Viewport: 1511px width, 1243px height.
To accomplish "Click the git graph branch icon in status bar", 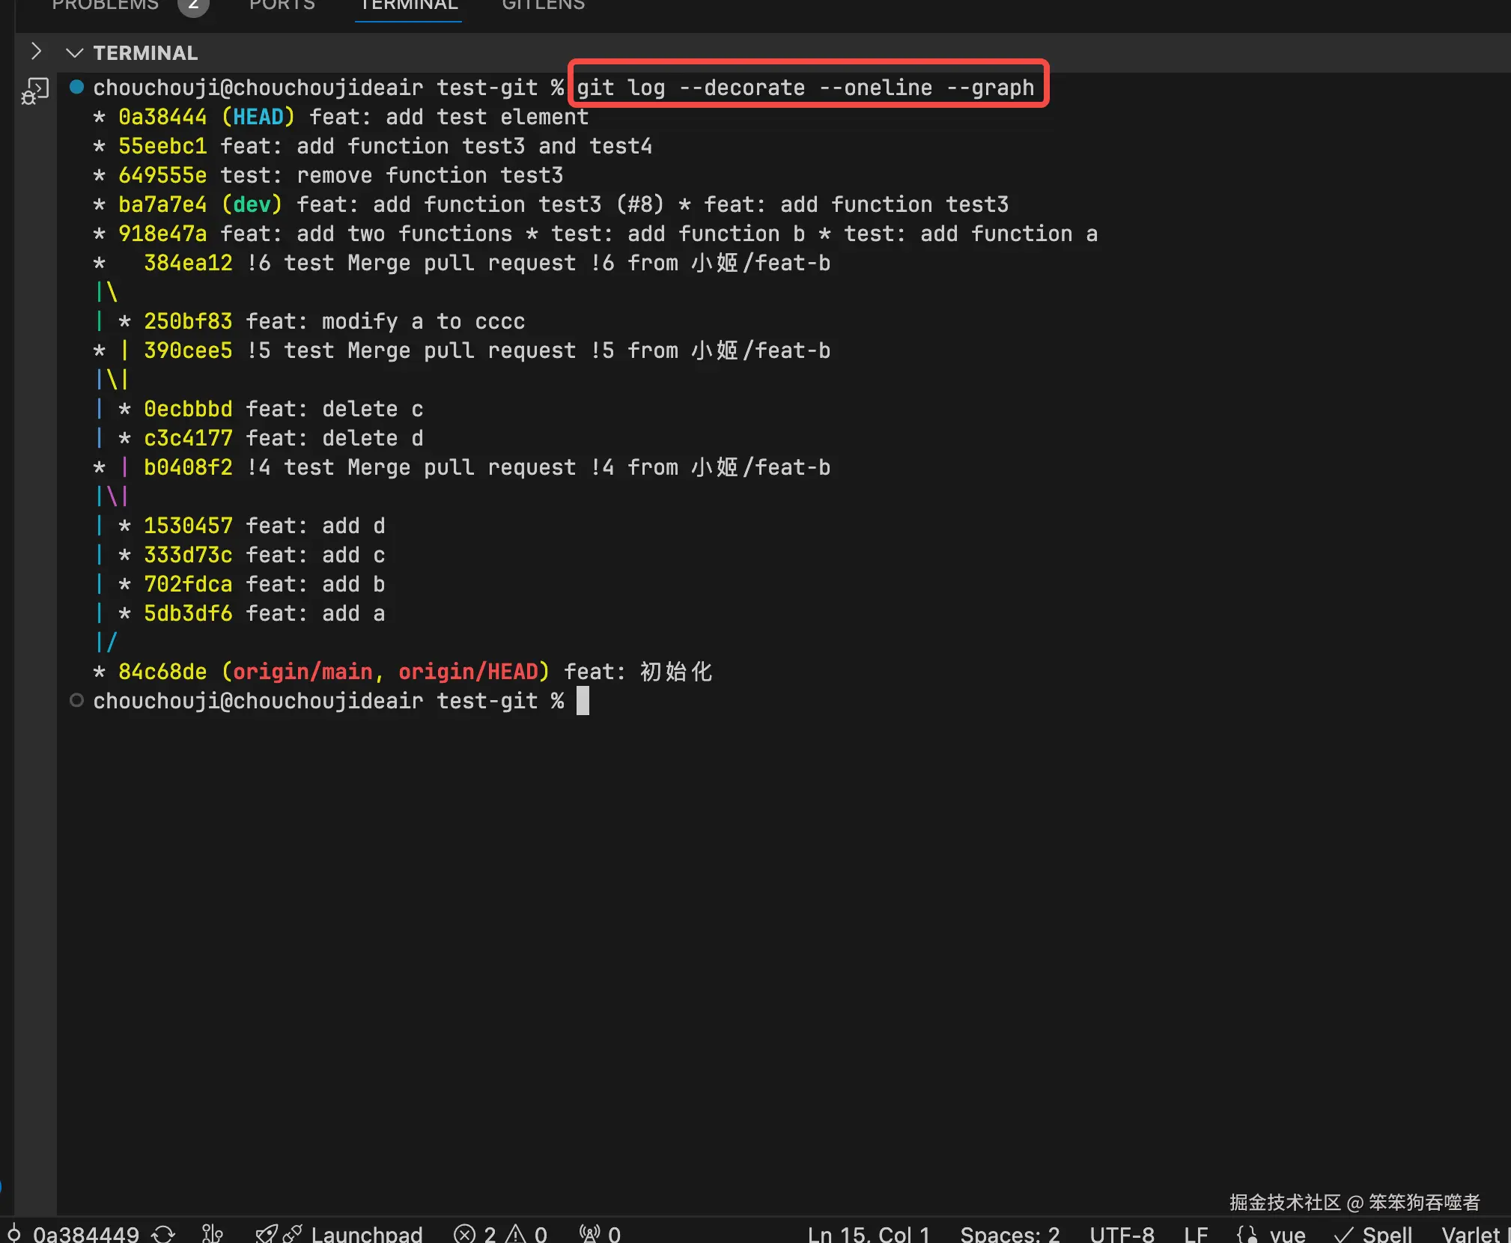I will tap(213, 1233).
